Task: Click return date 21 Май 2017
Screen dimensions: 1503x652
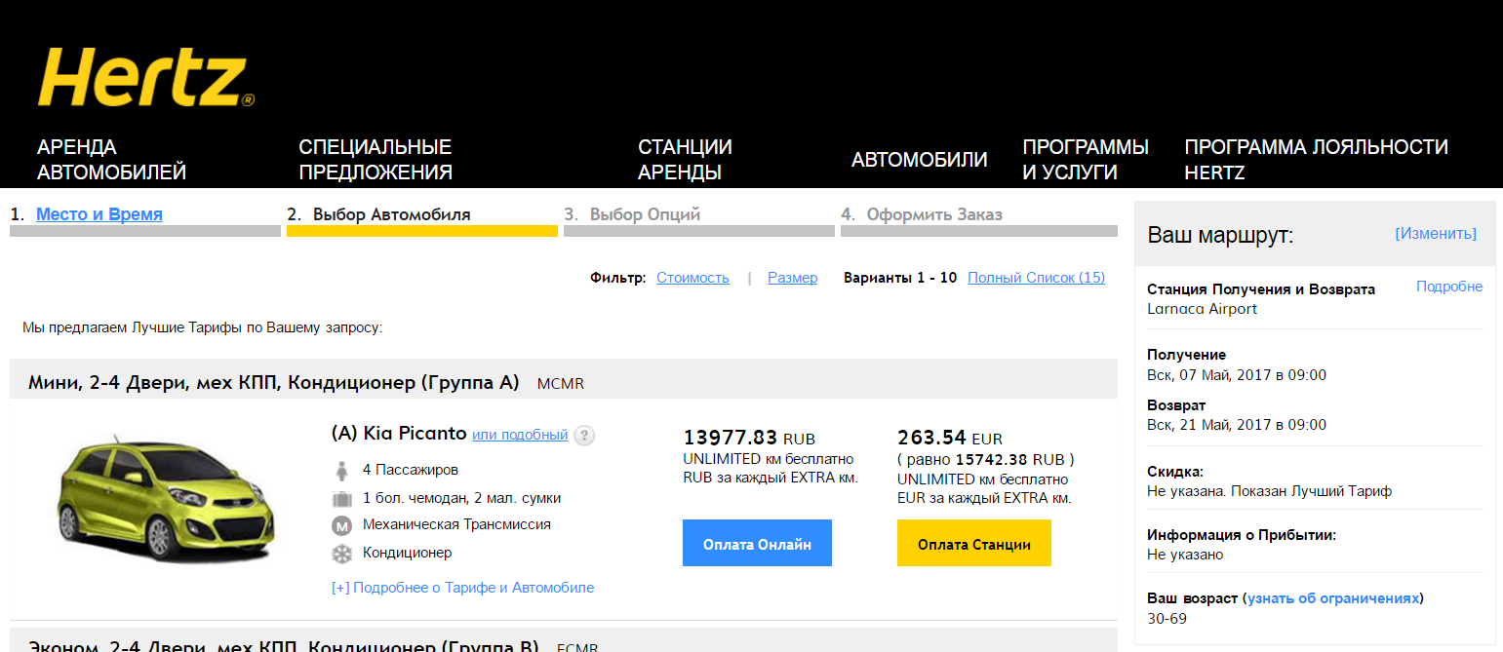Action: tap(1237, 425)
